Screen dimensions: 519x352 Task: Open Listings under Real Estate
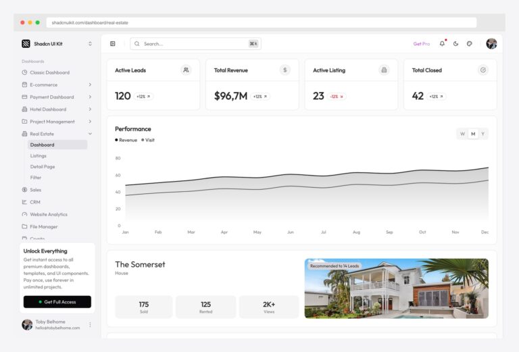[x=38, y=156]
